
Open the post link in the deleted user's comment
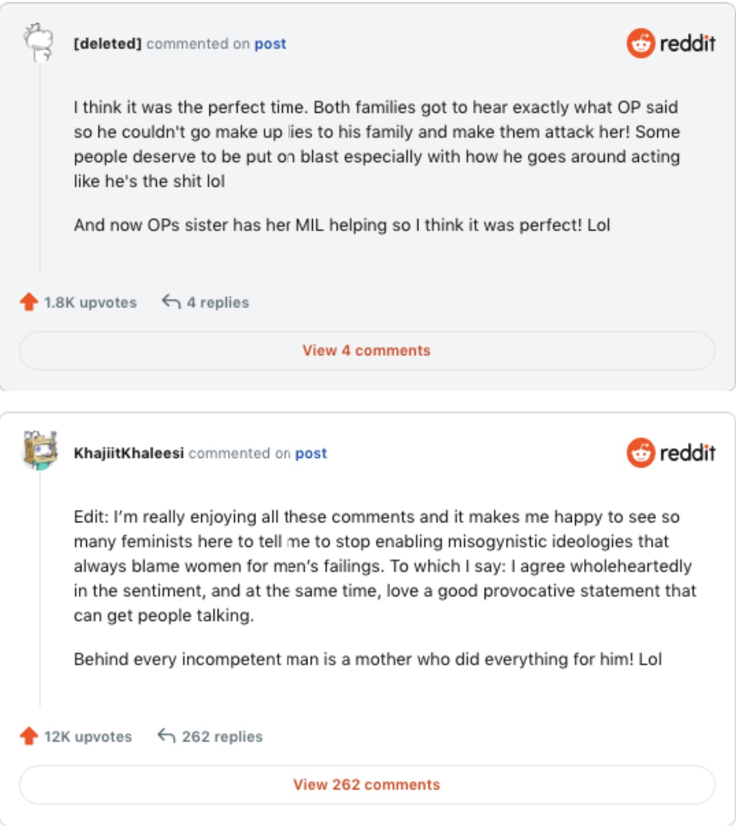click(x=270, y=44)
